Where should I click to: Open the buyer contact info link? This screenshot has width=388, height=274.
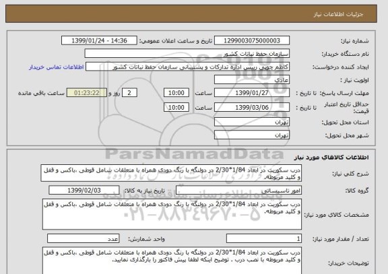57,67
